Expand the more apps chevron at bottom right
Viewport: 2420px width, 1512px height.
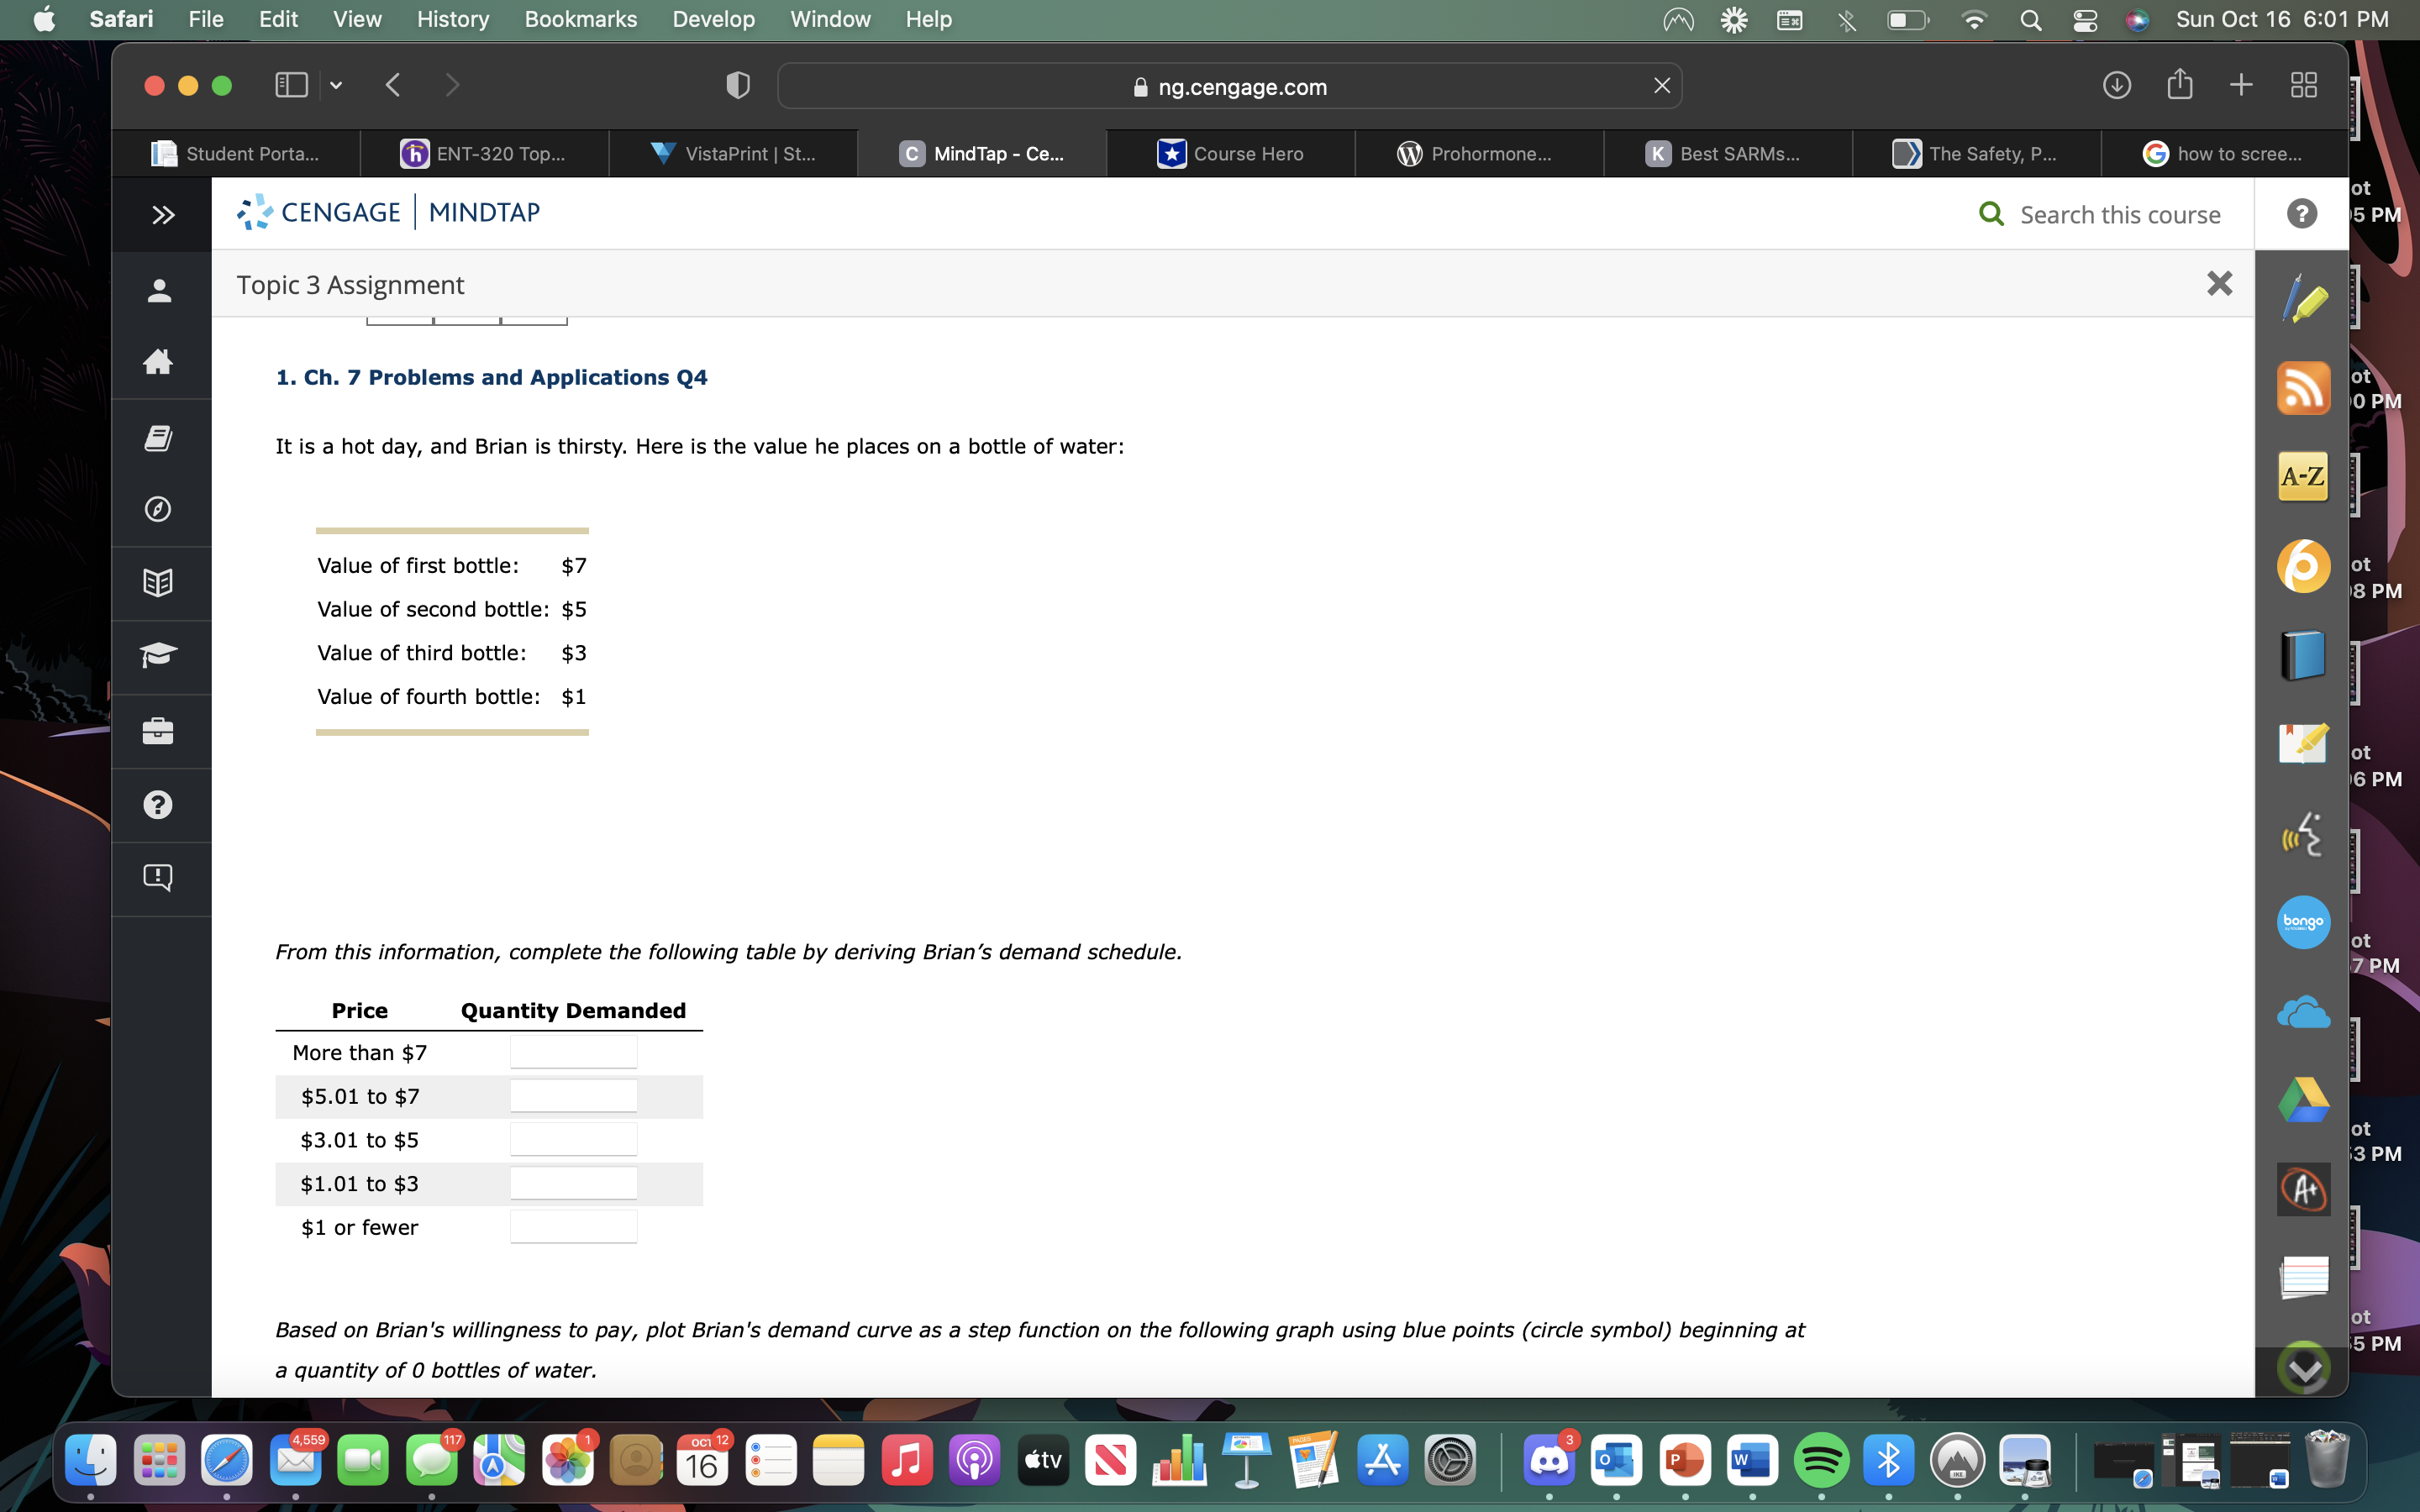coord(2304,1367)
